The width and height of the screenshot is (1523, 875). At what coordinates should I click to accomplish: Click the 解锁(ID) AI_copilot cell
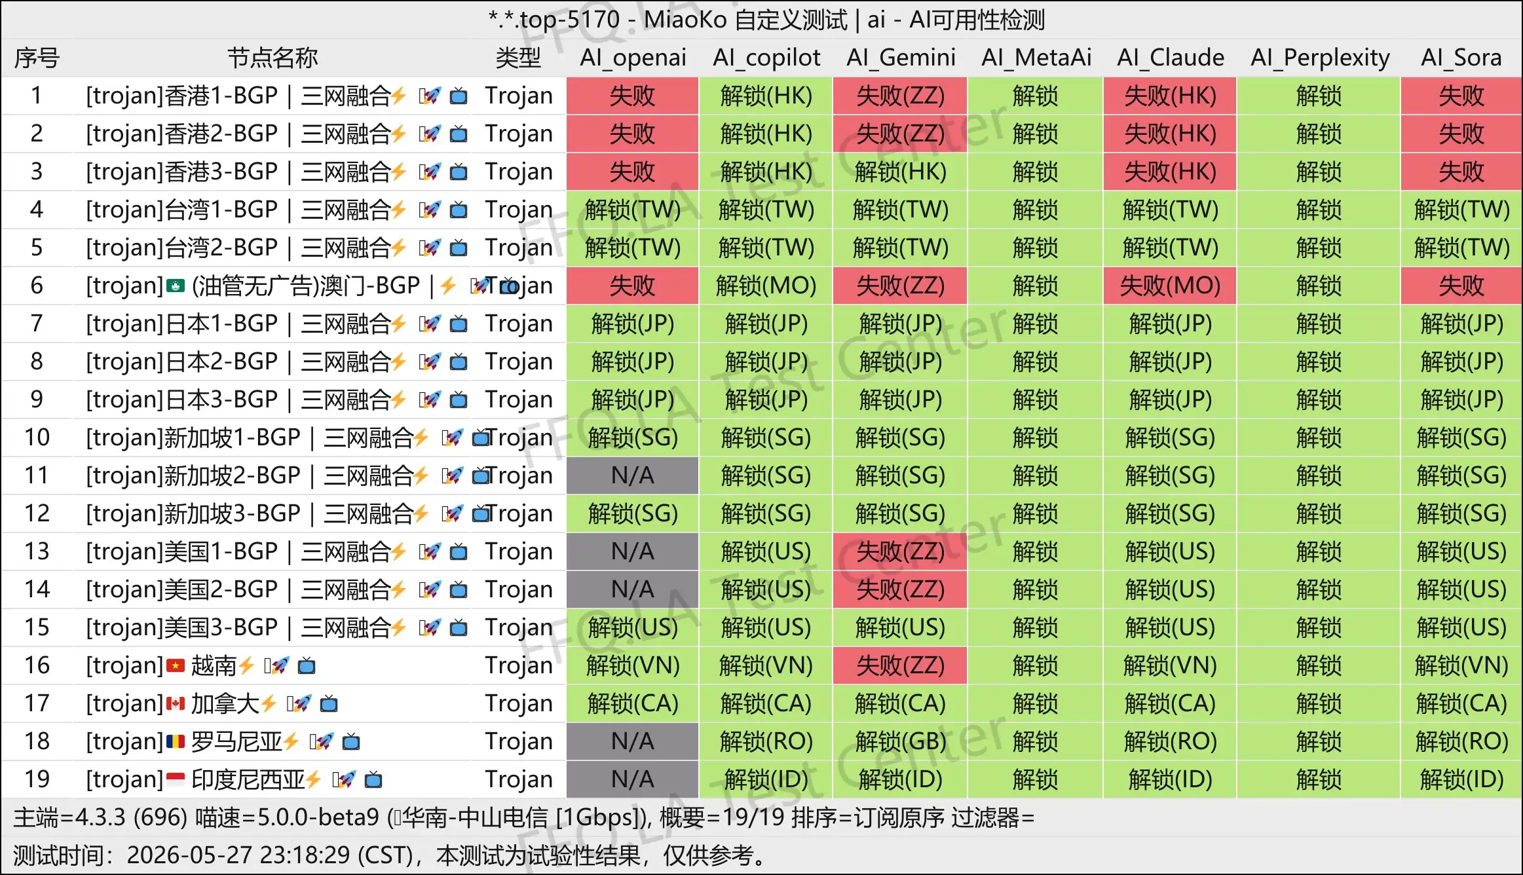766,780
